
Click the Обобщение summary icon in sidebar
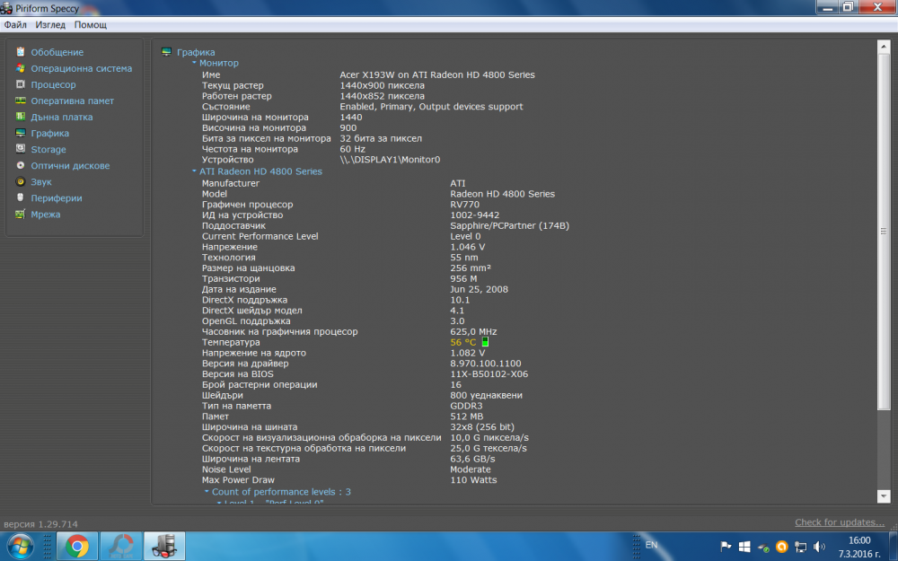tap(21, 52)
